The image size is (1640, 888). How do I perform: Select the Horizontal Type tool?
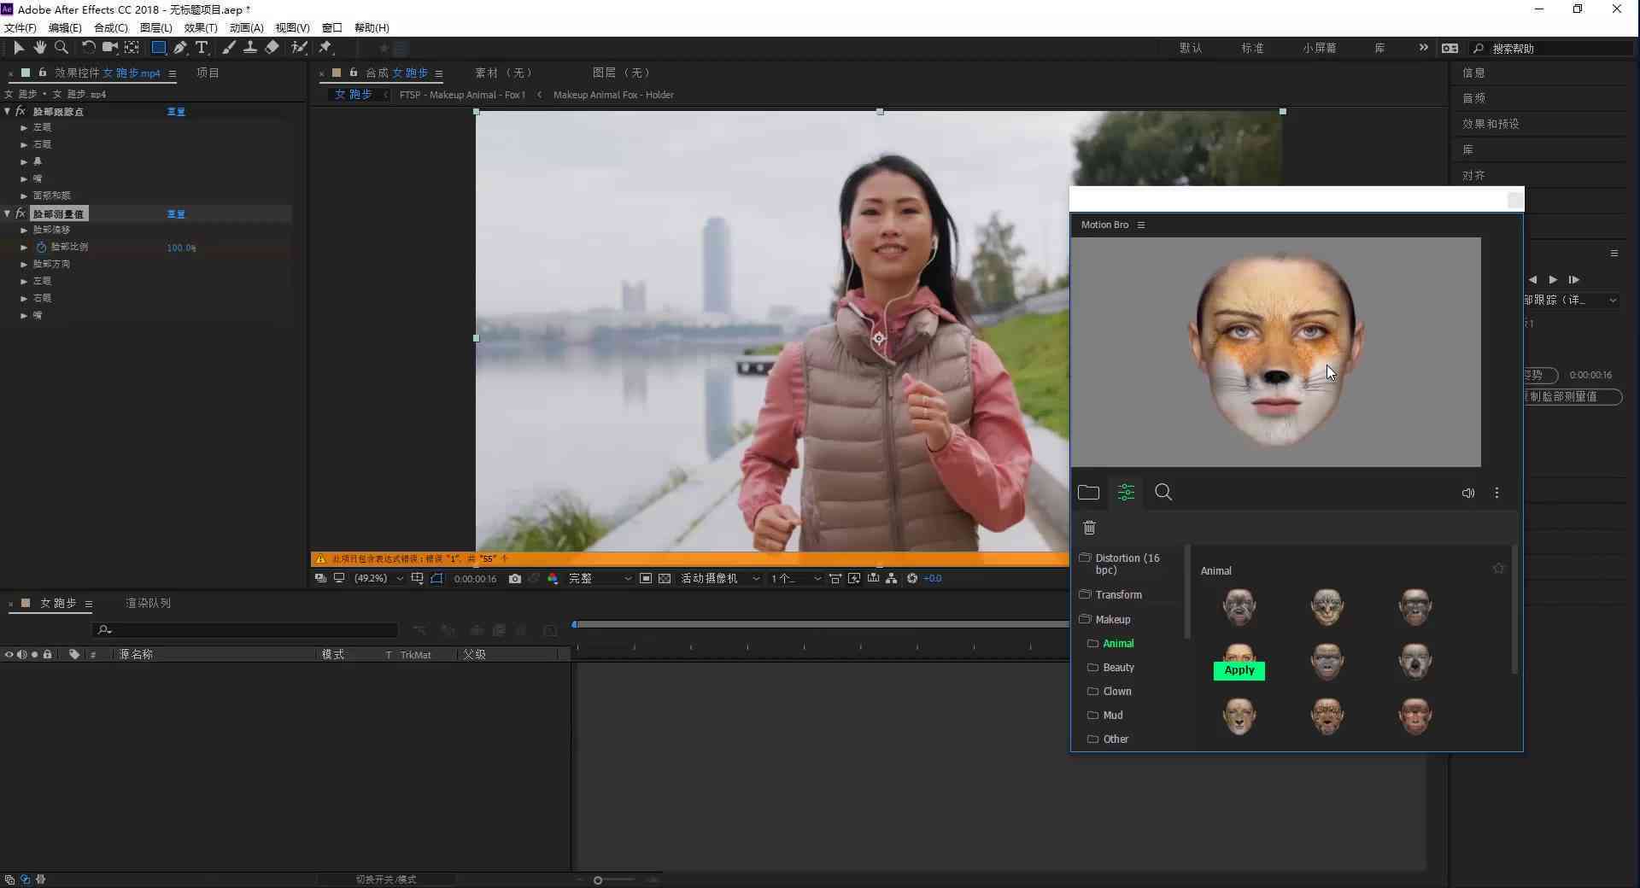coord(202,48)
